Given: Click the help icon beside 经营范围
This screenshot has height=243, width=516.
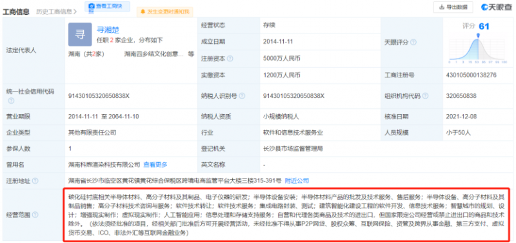Looking at the screenshot, I should [35, 215].
